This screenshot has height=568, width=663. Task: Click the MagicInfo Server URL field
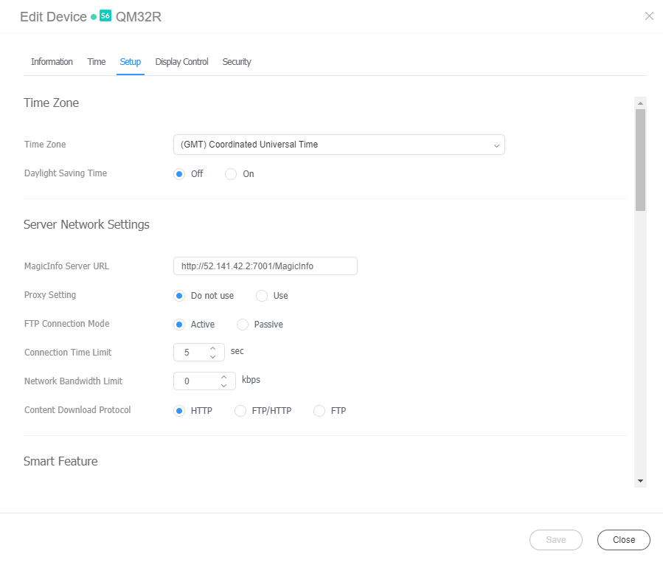[x=265, y=266]
